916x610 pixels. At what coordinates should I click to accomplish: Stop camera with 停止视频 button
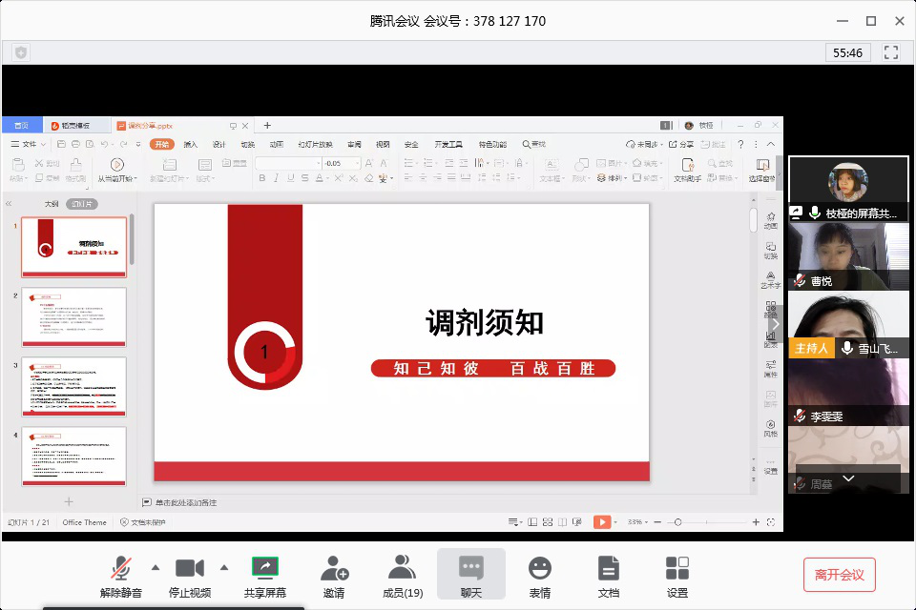point(189,574)
